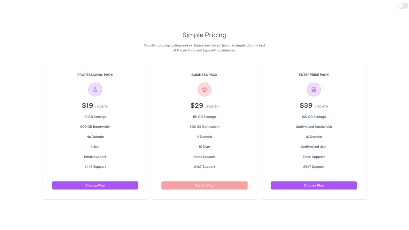Viewport: 409px width, 230px height.
Task: Click Change Plan on Professional Pack
Action: (95, 185)
